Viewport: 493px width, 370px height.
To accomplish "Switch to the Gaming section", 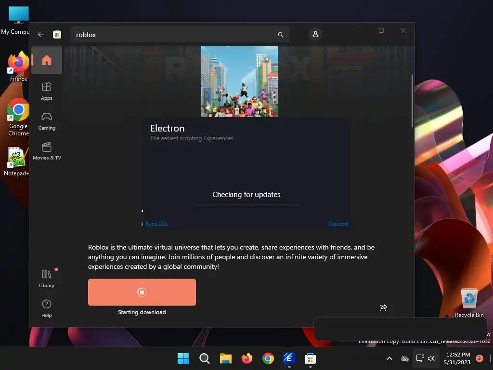I will 47,121.
